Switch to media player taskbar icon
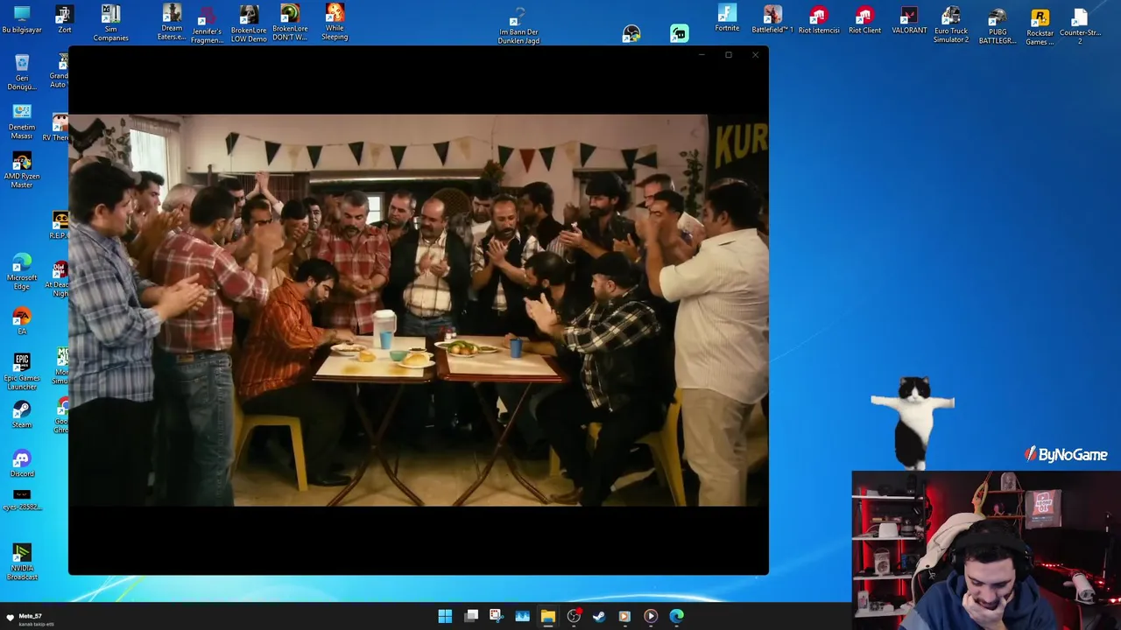Viewport: 1121px width, 630px height. [651, 616]
